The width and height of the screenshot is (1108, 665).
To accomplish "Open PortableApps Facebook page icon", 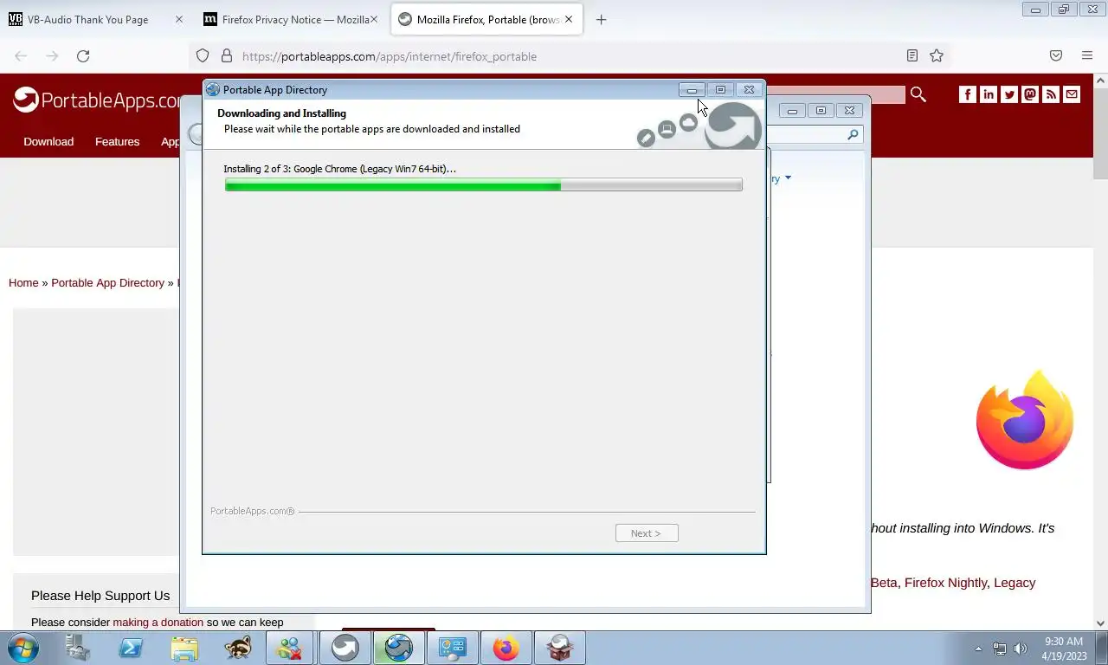I will point(968,94).
